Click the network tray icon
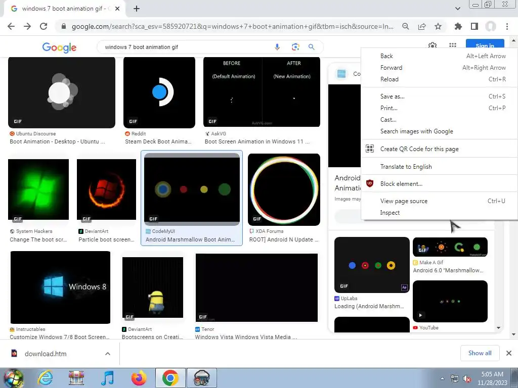Screen dimensions: 518x388 point(455,379)
